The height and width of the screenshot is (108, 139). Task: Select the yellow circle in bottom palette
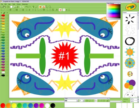14,105
